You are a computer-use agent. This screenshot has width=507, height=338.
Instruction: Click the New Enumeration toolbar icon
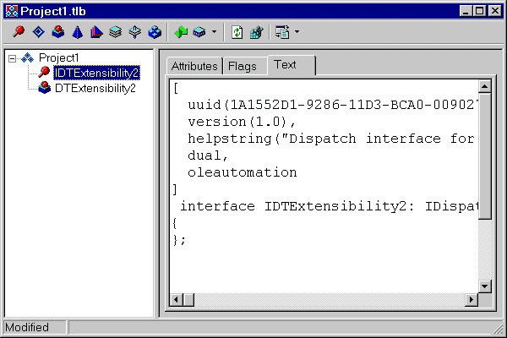(77, 33)
